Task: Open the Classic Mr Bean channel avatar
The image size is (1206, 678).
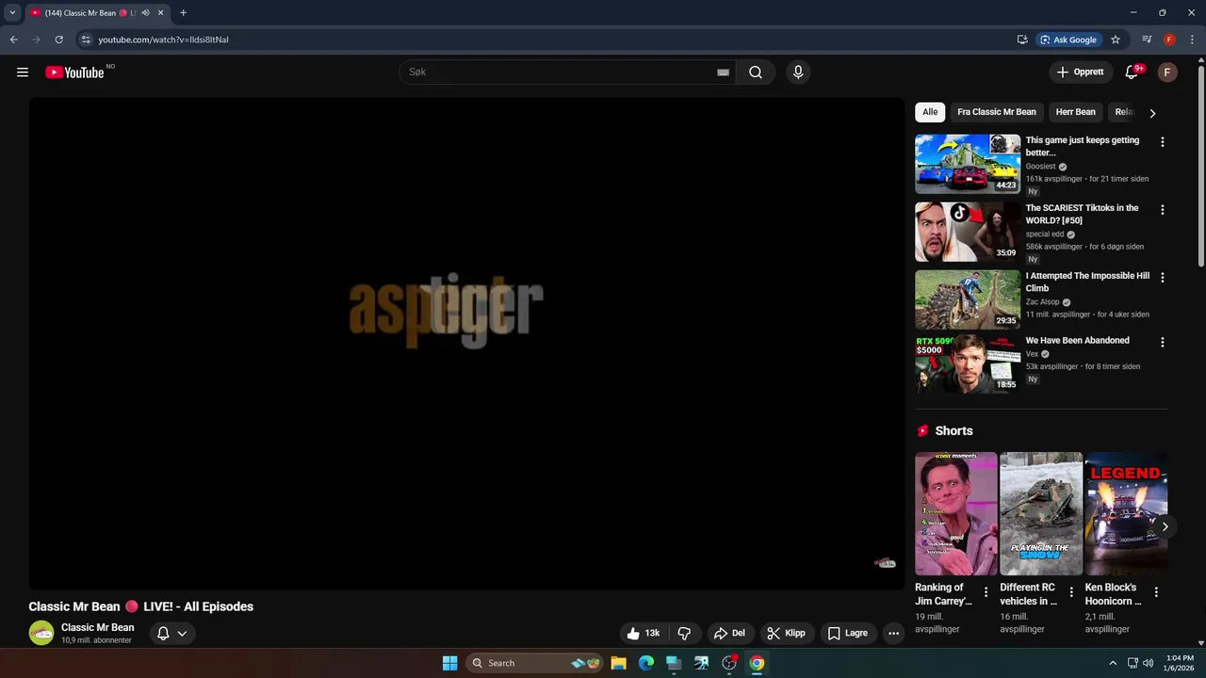Action: click(41, 633)
